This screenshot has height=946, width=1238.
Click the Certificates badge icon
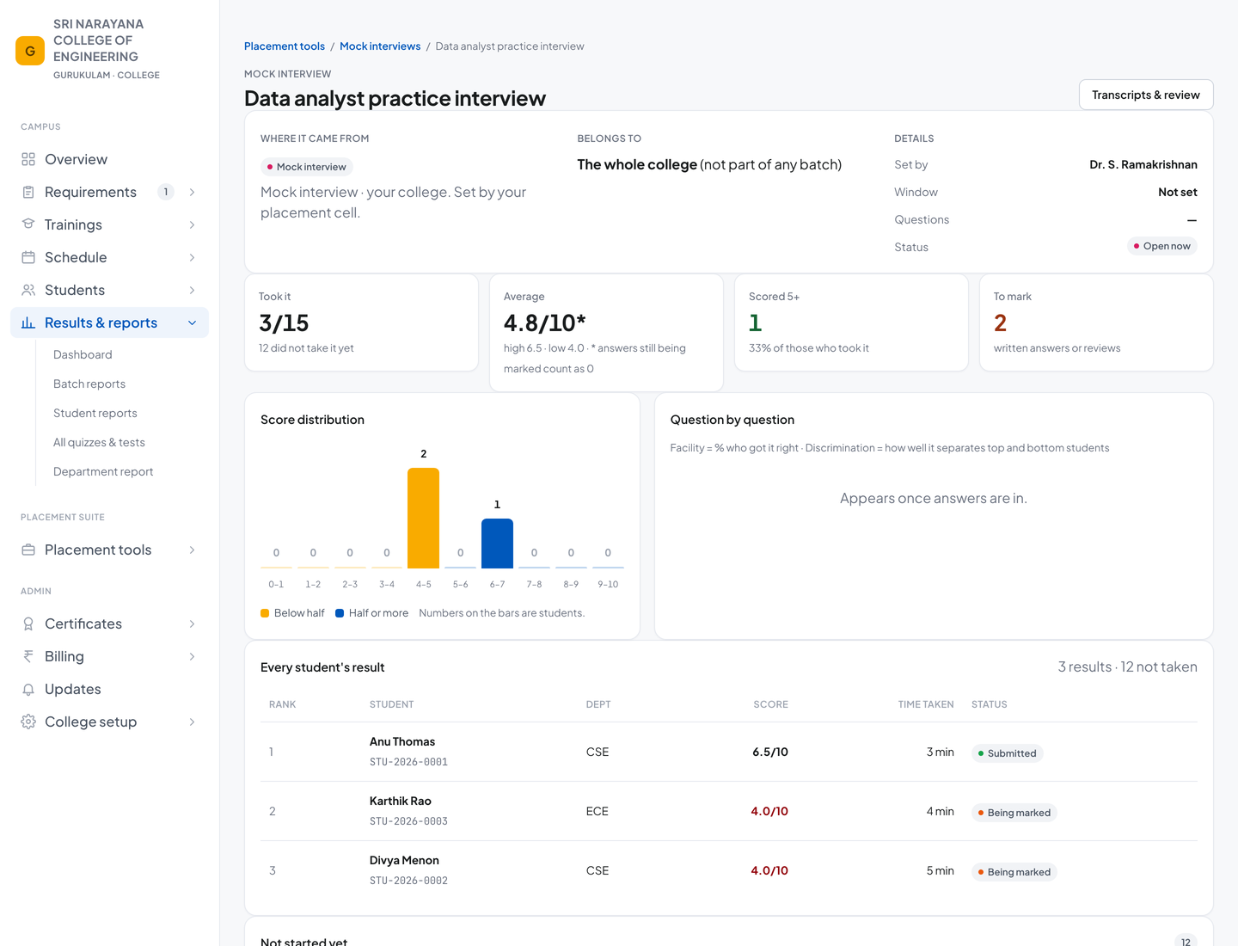(x=28, y=623)
